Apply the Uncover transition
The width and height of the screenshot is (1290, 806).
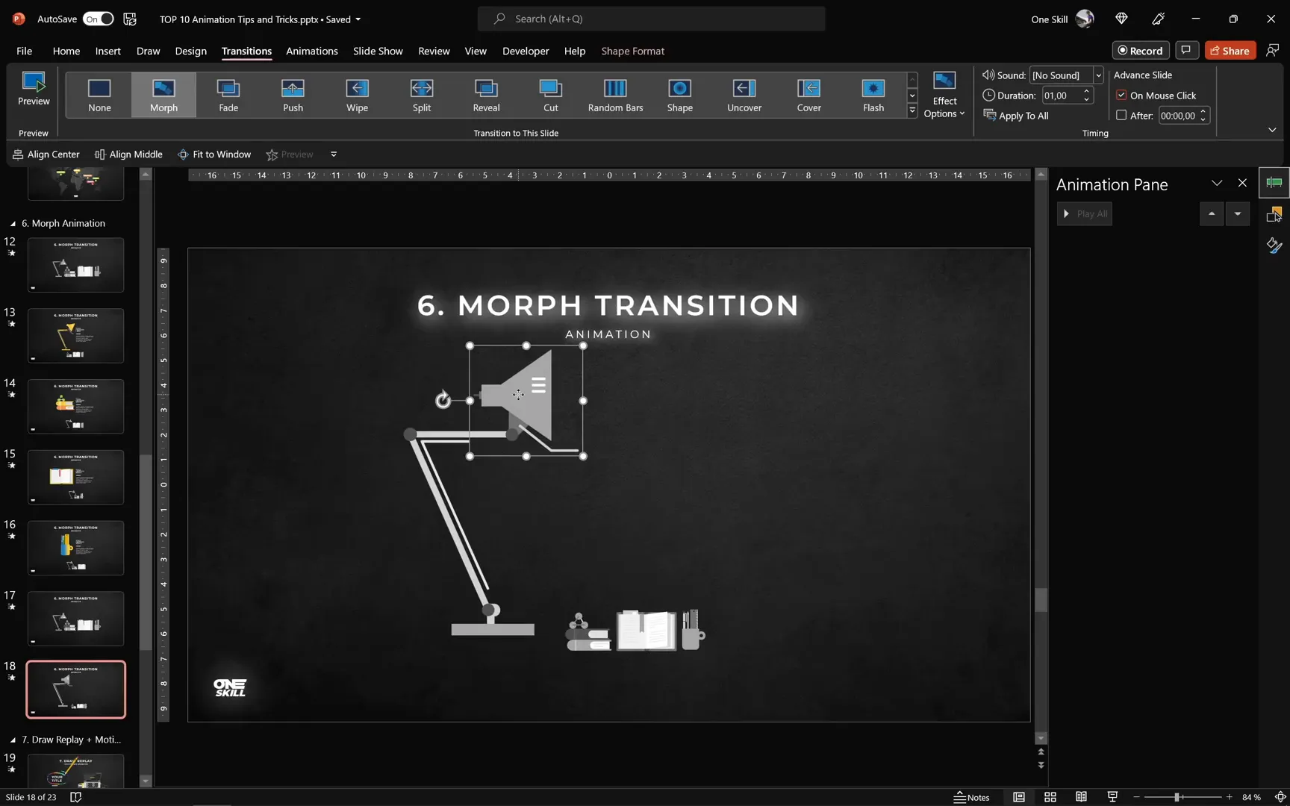pyautogui.click(x=744, y=95)
